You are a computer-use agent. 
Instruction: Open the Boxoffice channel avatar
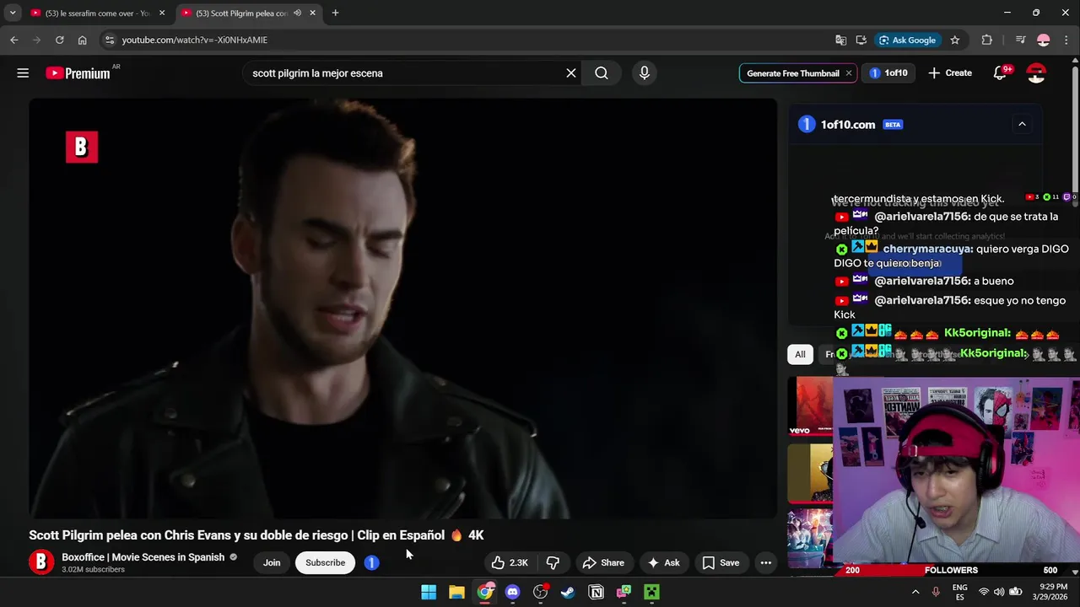tap(41, 562)
